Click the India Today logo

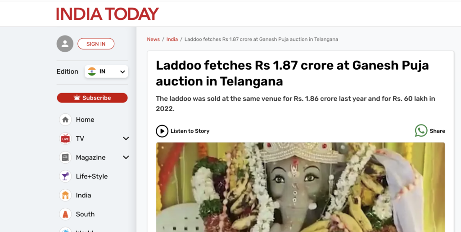coord(107,14)
